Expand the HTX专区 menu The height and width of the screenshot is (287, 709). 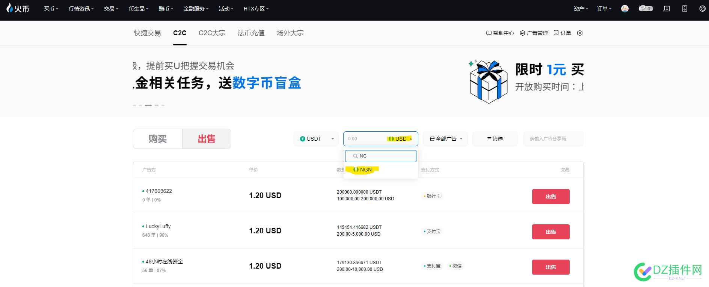click(256, 9)
